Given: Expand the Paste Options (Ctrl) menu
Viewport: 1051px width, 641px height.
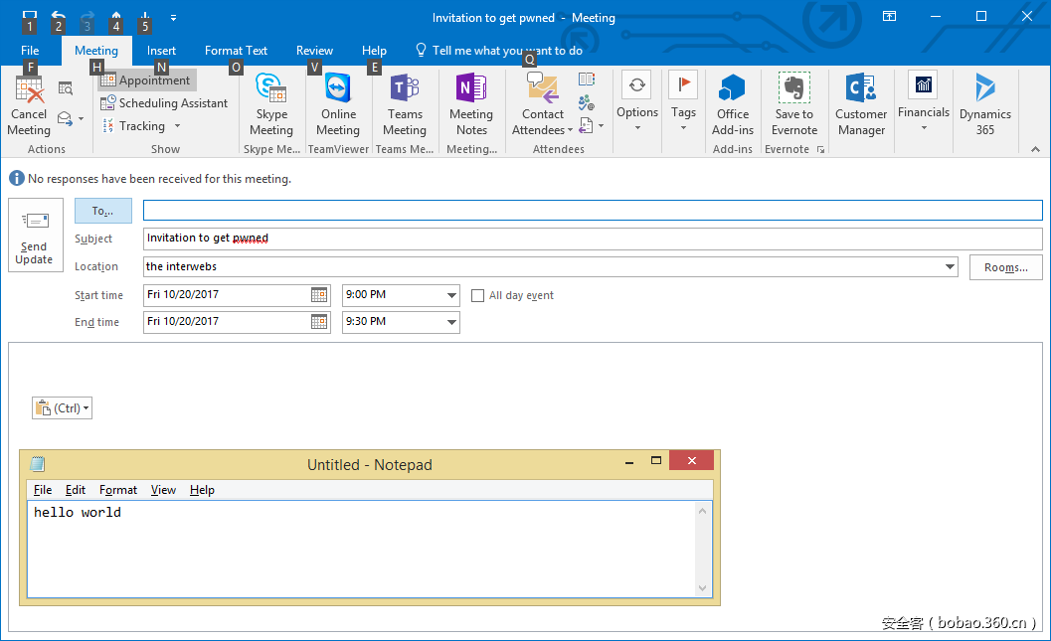Looking at the screenshot, I should 63,408.
